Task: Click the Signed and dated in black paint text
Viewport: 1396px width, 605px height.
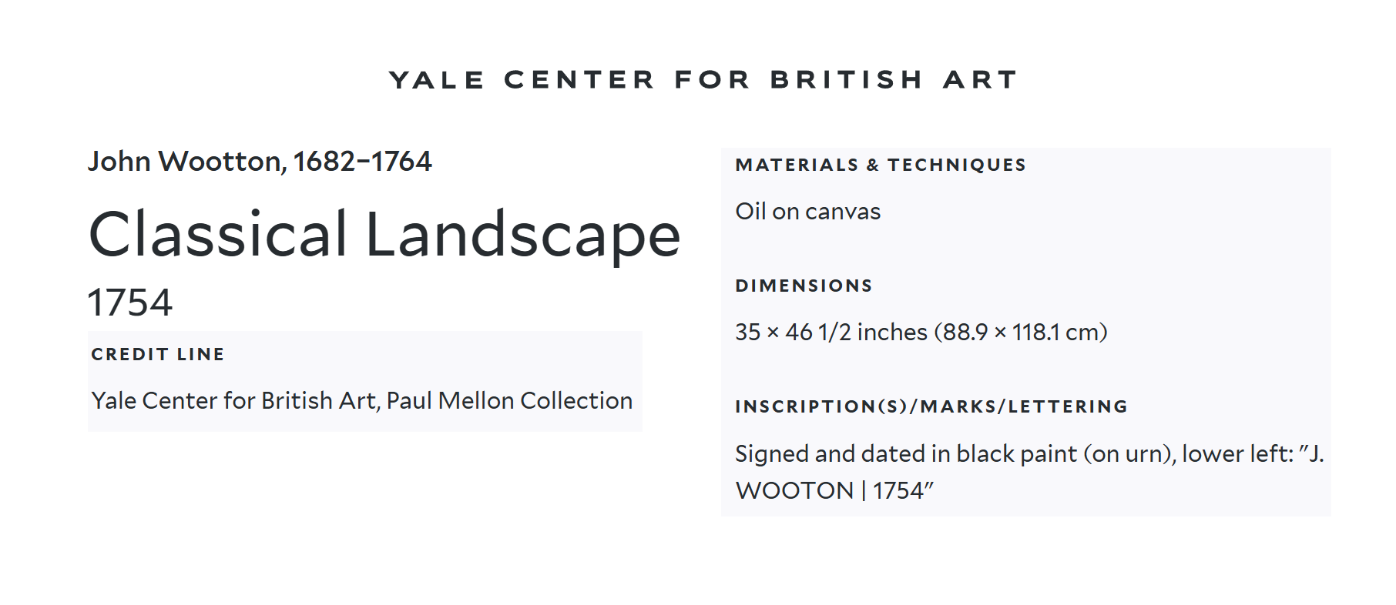Action: click(906, 454)
